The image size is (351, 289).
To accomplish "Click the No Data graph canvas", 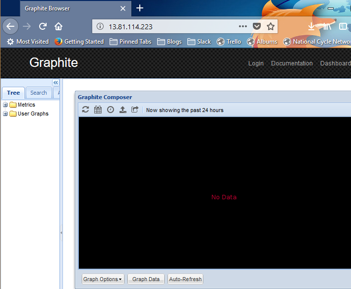I will pos(215,193).
